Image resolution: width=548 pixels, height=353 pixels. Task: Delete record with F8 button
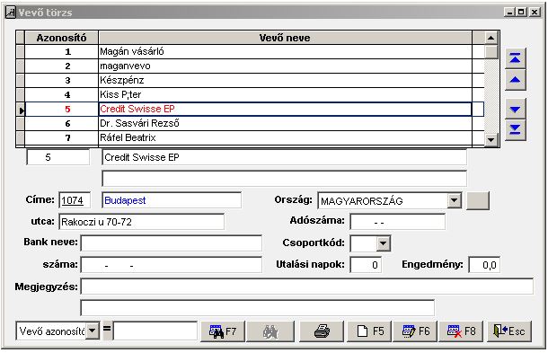click(x=461, y=331)
